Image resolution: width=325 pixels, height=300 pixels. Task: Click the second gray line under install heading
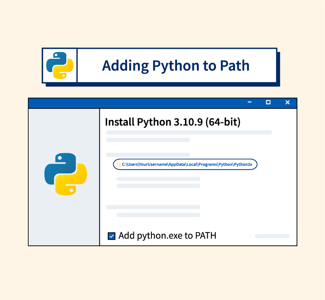pos(148,140)
